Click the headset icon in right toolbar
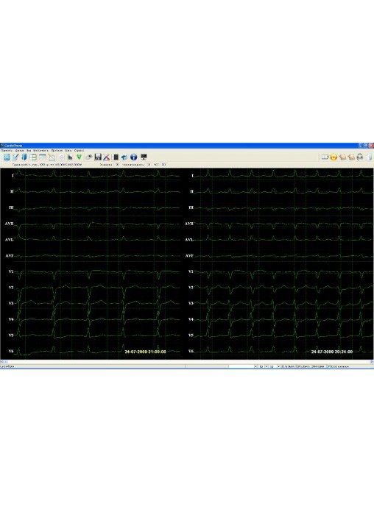This screenshot has width=374, height=512. coord(360,157)
